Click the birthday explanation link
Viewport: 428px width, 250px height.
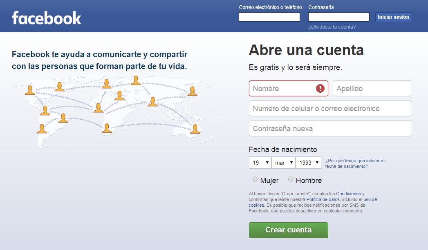[355, 163]
